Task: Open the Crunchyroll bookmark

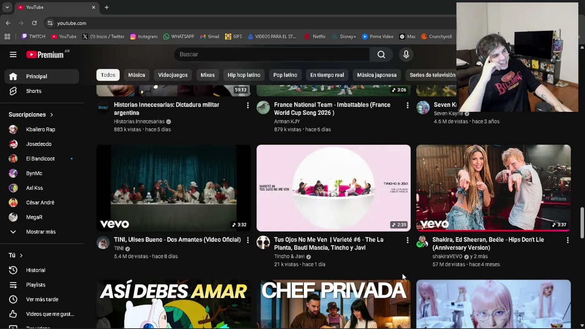Action: click(x=436, y=37)
